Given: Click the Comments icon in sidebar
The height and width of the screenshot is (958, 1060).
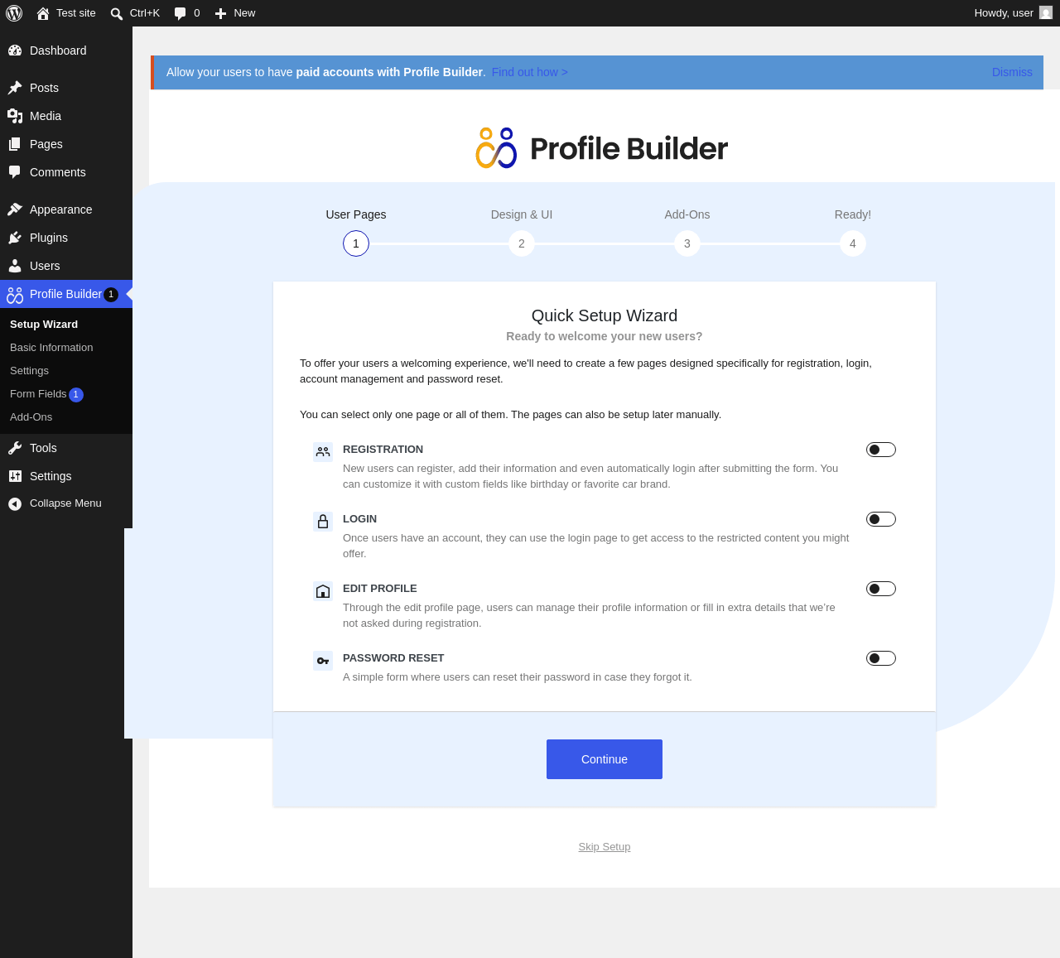Looking at the screenshot, I should pyautogui.click(x=15, y=172).
